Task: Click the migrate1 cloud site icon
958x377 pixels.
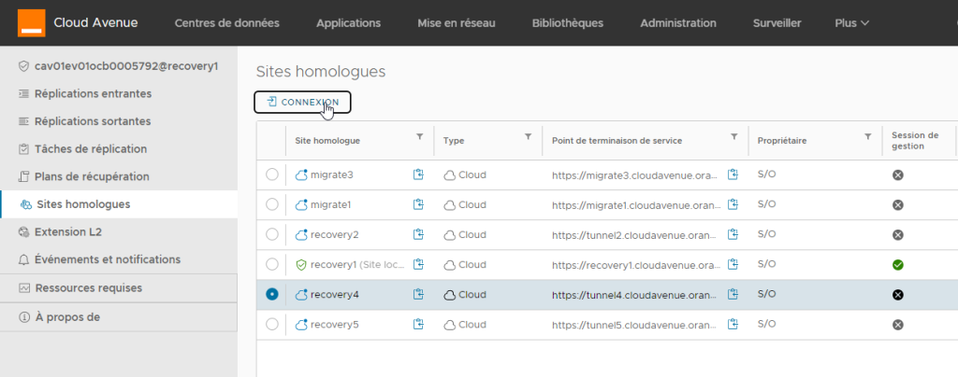Action: point(301,204)
